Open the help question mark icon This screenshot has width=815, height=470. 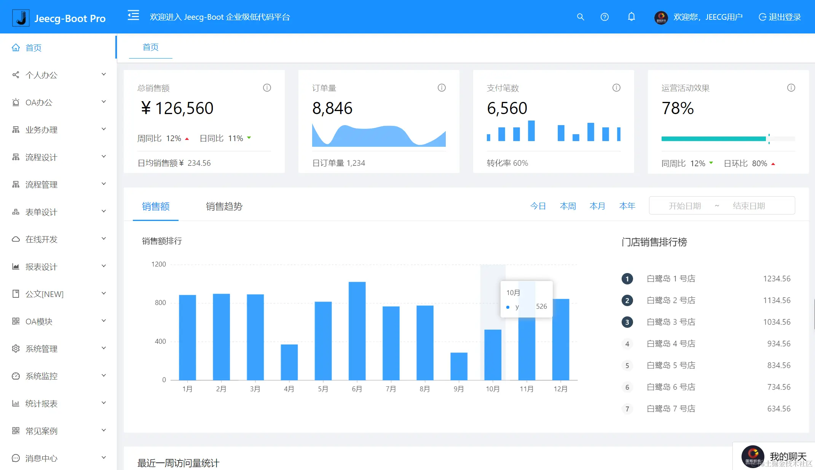pyautogui.click(x=604, y=17)
